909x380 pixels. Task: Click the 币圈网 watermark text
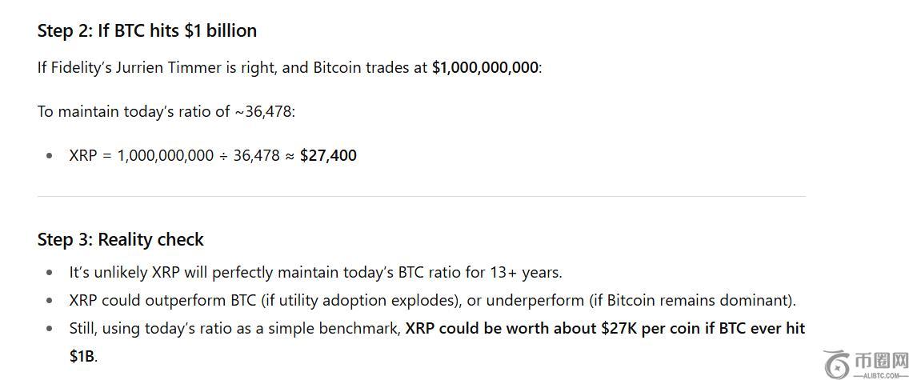pyautogui.click(x=882, y=360)
